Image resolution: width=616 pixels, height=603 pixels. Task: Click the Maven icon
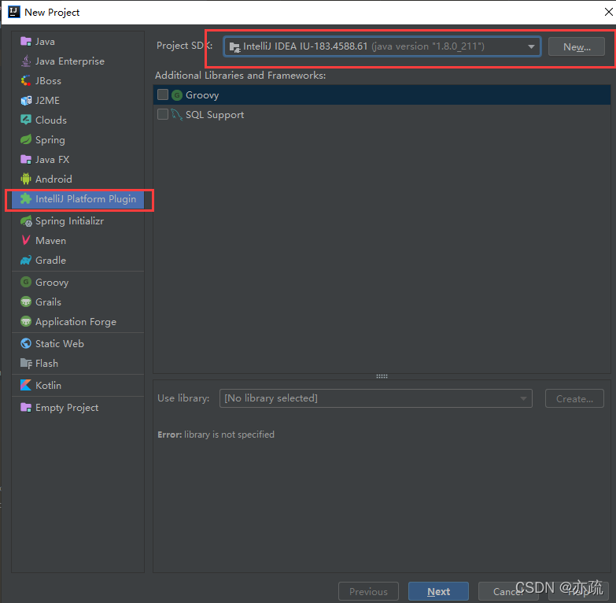(x=26, y=240)
